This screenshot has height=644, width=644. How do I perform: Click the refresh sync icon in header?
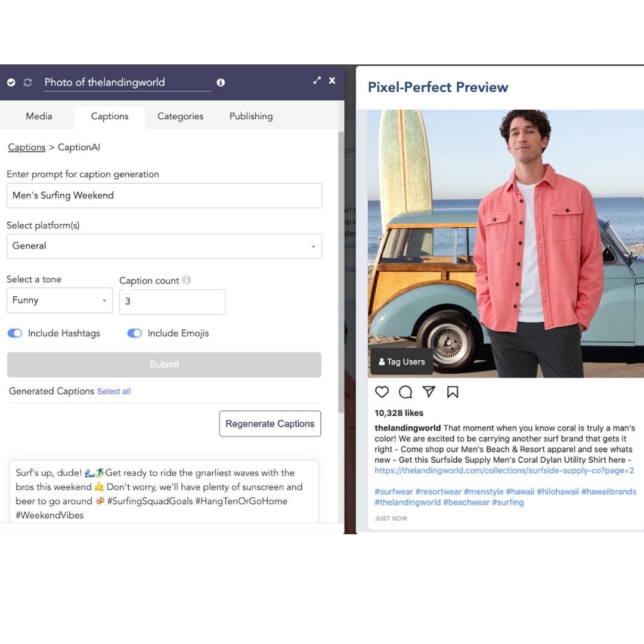[27, 82]
